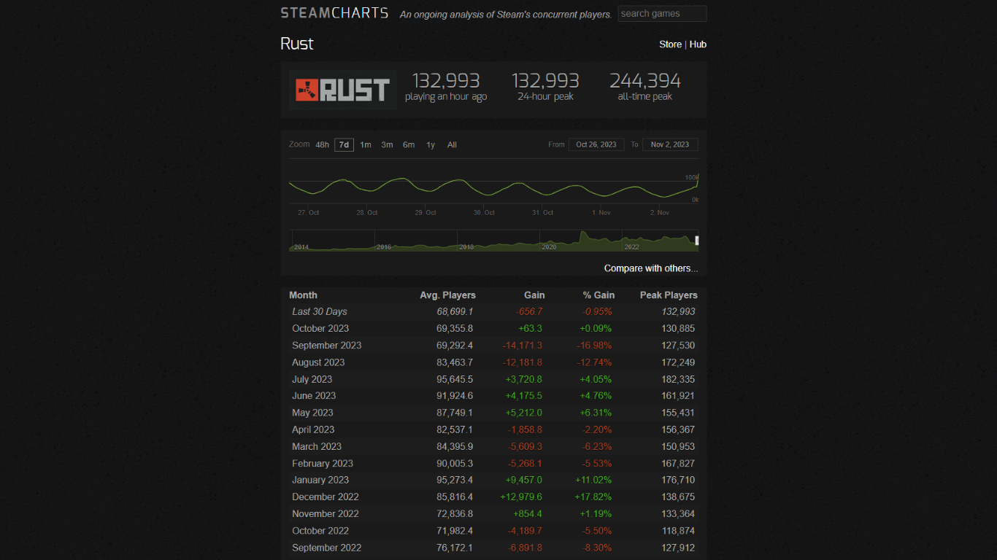
Task: Click peak players value 118,874
Action: click(677, 531)
